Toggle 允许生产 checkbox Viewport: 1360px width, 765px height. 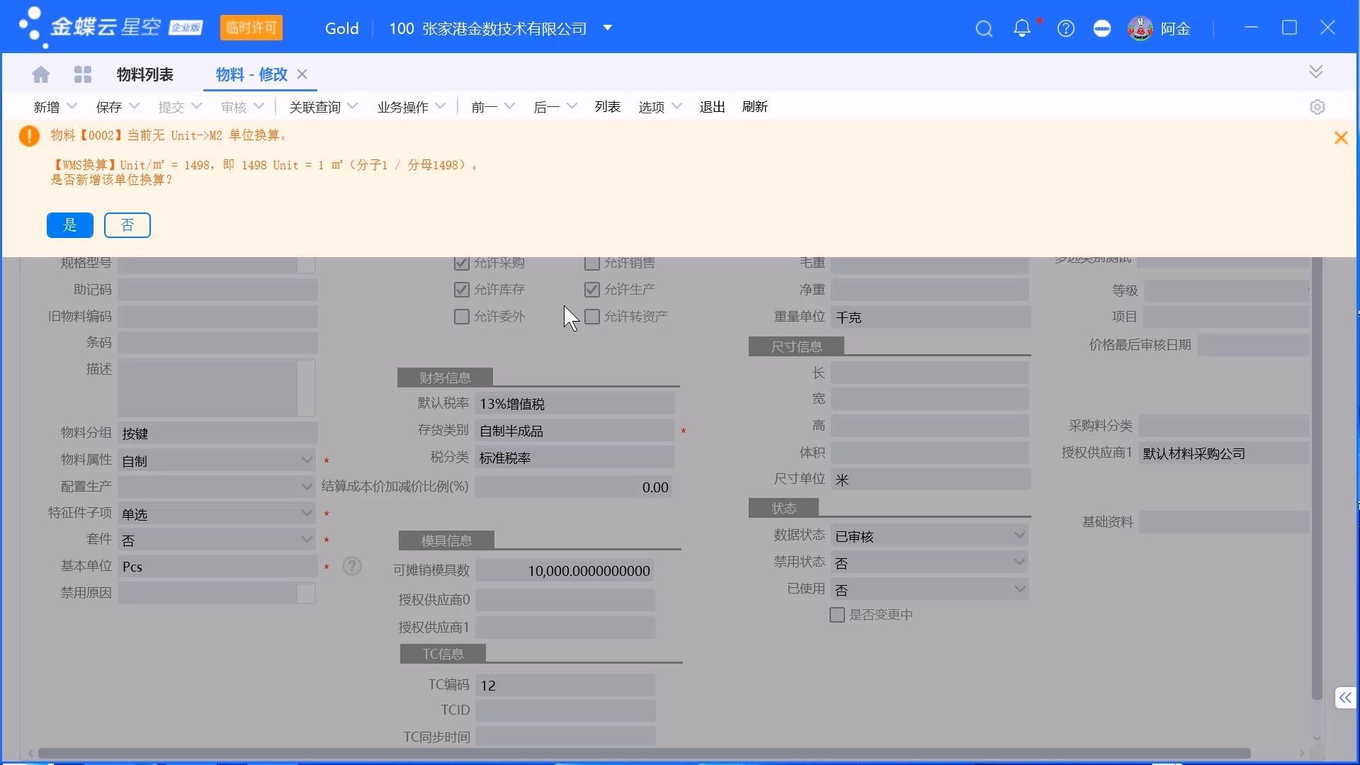(592, 290)
